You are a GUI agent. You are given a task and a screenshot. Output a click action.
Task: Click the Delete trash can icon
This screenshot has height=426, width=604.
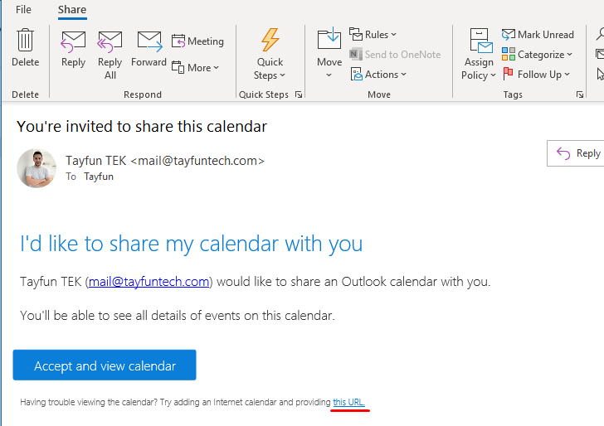pos(25,41)
